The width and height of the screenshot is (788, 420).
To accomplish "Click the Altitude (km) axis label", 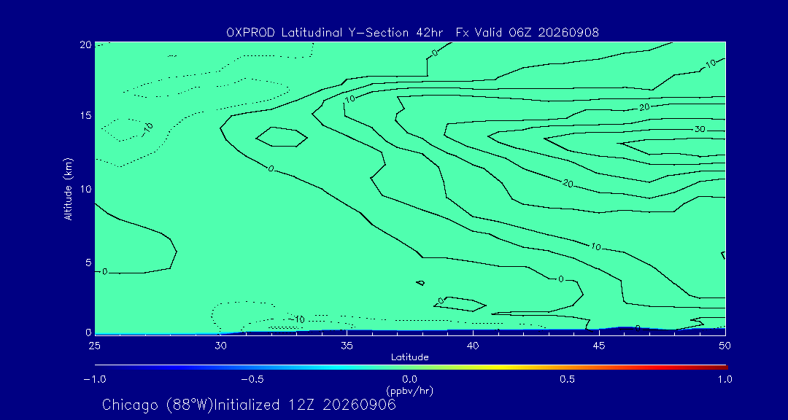I will click(69, 189).
